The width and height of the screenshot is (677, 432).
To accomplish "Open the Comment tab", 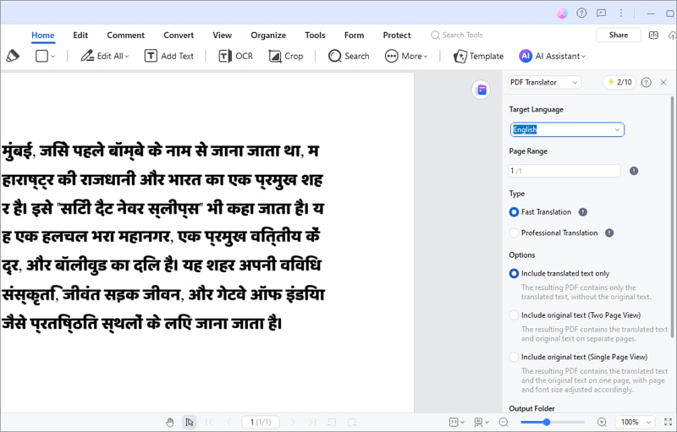I will point(125,36).
